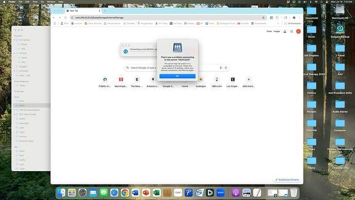
Task: Open the Extensions puzzle icon in Chrome
Action: (x=277, y=18)
